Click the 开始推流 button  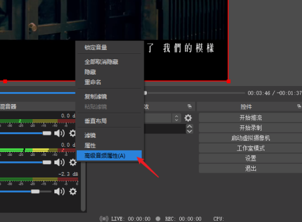tap(250, 118)
